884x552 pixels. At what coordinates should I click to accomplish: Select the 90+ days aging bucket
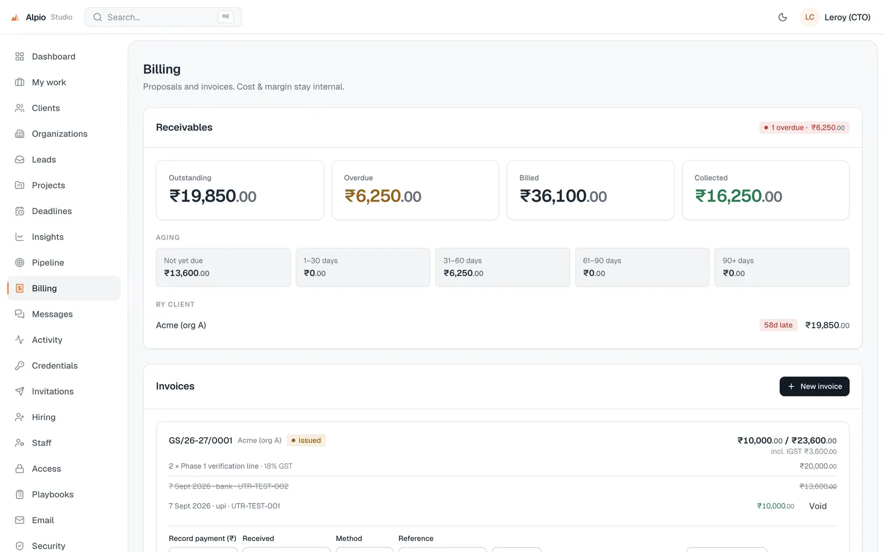782,267
